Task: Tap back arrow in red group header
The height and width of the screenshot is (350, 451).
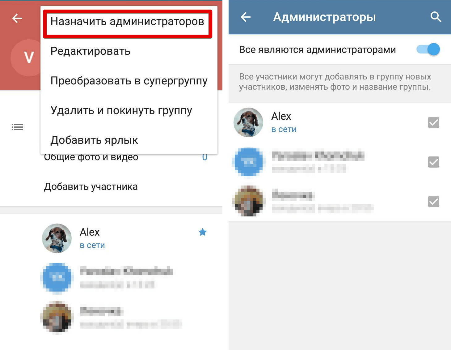Action: click(17, 19)
